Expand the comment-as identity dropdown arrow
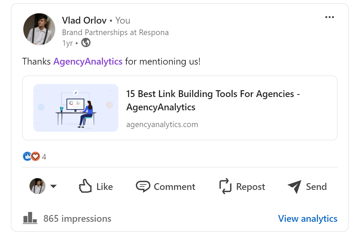This screenshot has width=355, height=238. (53, 186)
